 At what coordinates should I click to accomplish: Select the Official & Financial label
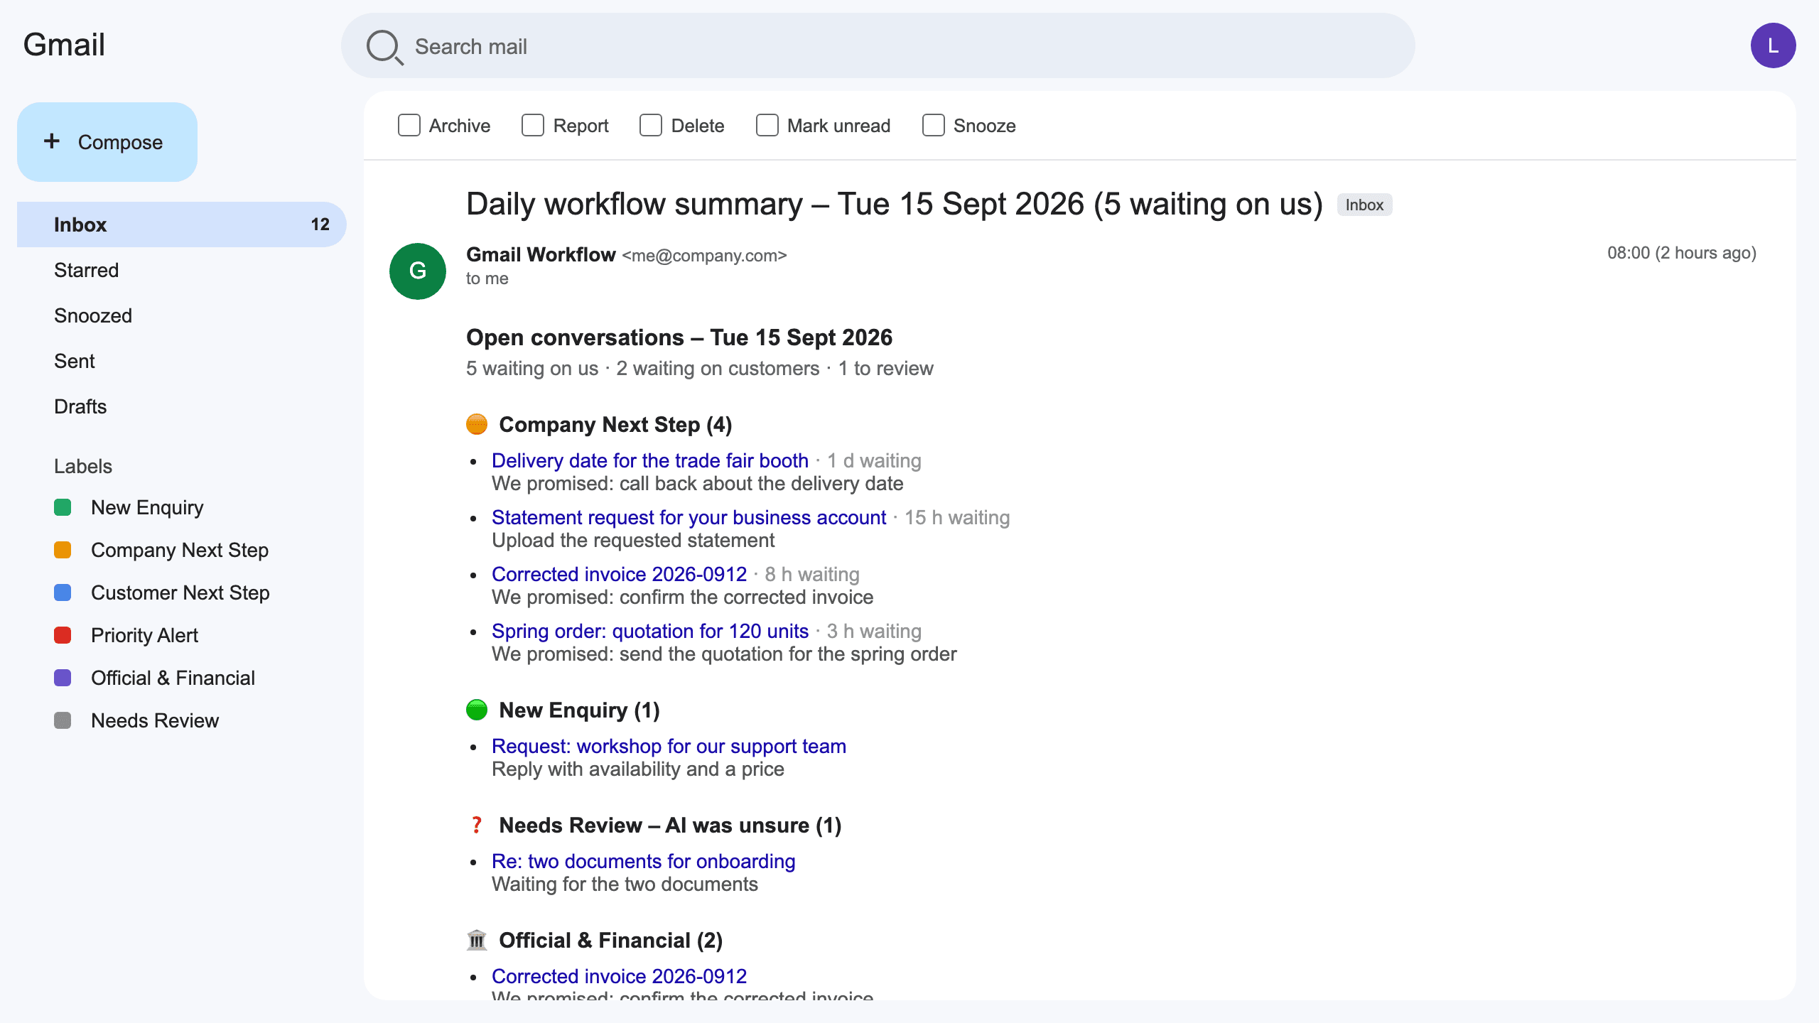point(173,678)
